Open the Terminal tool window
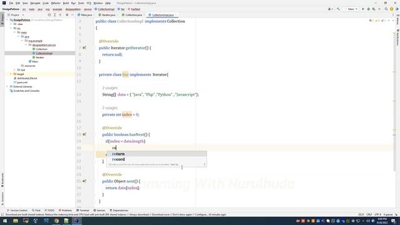Screen dimensions: 400x225 click(x=82, y=211)
